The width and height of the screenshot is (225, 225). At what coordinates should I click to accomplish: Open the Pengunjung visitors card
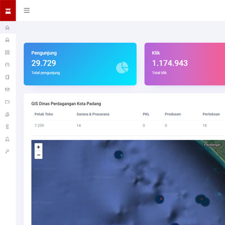coord(80,64)
